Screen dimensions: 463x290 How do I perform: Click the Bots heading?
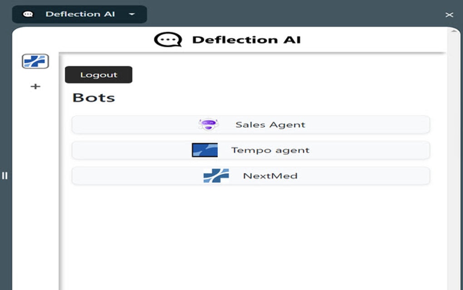(x=94, y=98)
